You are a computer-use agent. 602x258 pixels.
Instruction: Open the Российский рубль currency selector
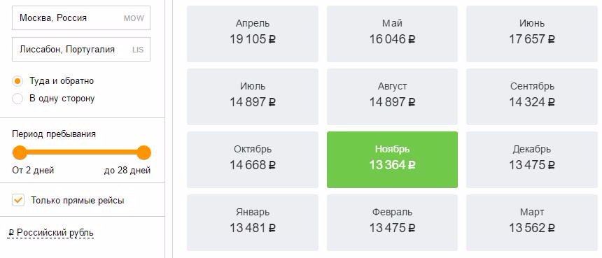tap(50, 233)
